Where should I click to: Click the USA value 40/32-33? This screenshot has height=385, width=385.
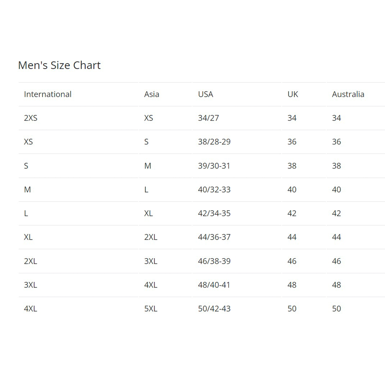[214, 189]
